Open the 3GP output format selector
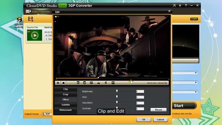Image resolution: width=222 pixels, height=125 pixels. tap(47, 114)
